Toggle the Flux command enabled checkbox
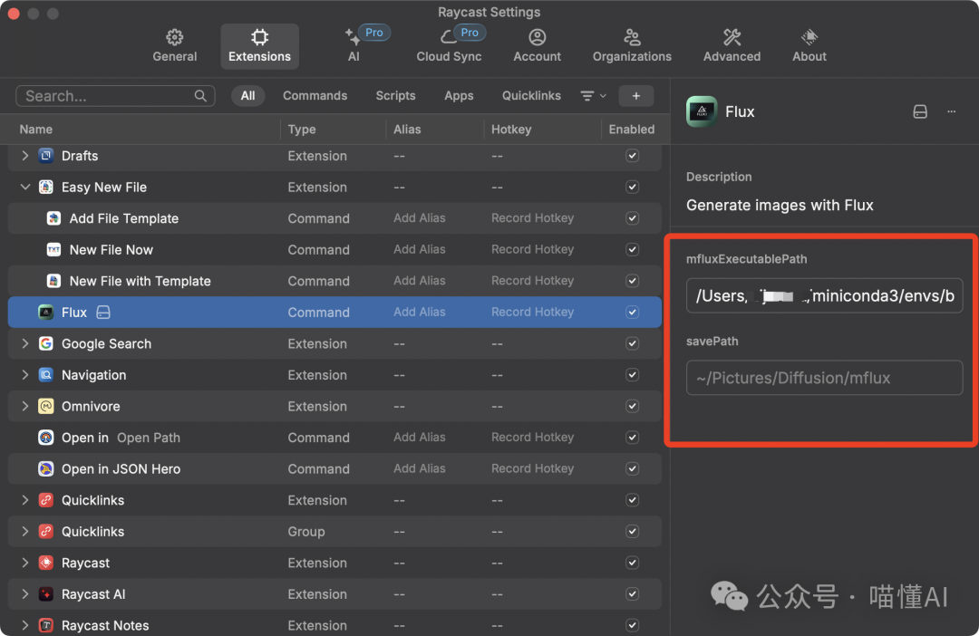The image size is (979, 636). (632, 312)
